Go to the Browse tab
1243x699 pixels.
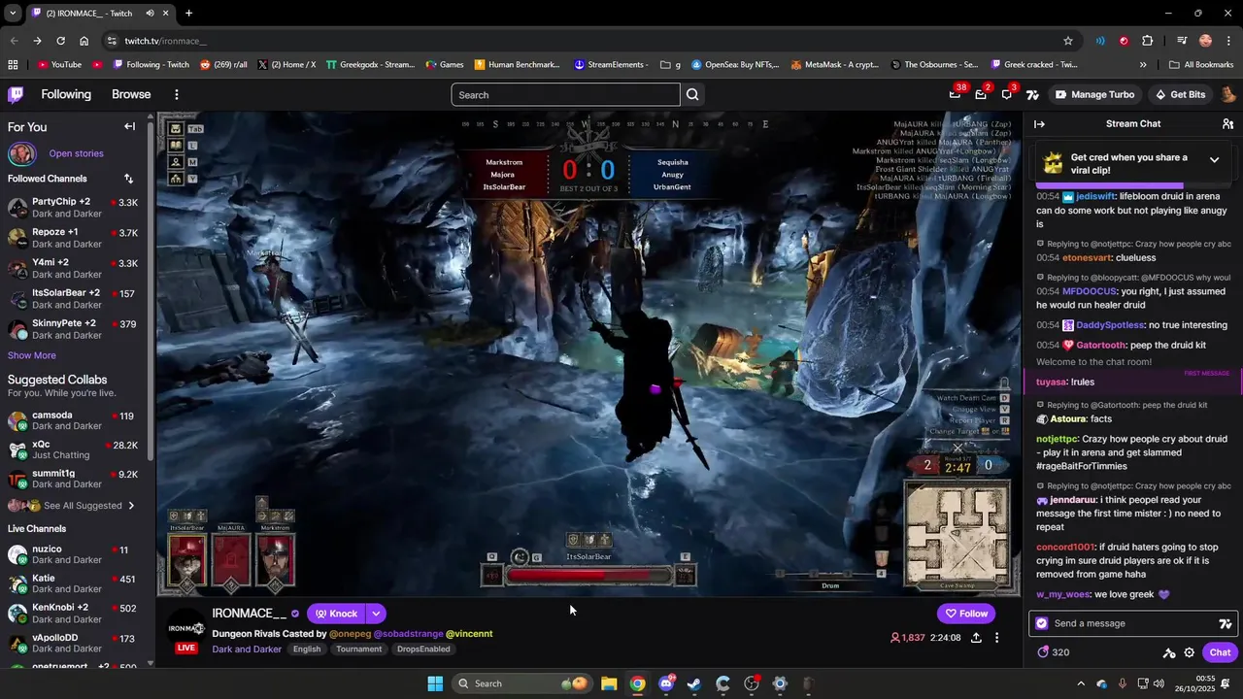(131, 94)
